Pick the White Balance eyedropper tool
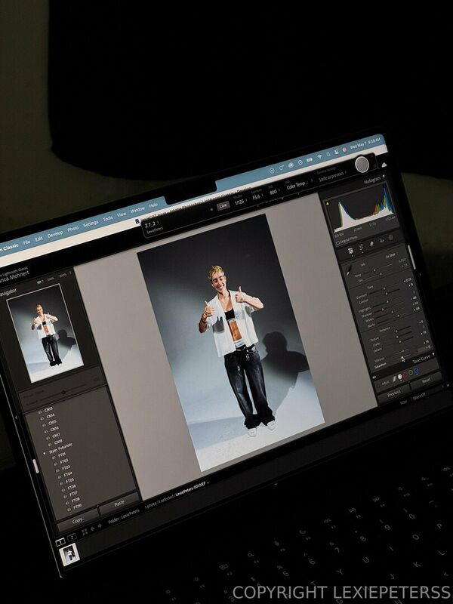The height and width of the screenshot is (604, 453). (x=349, y=270)
